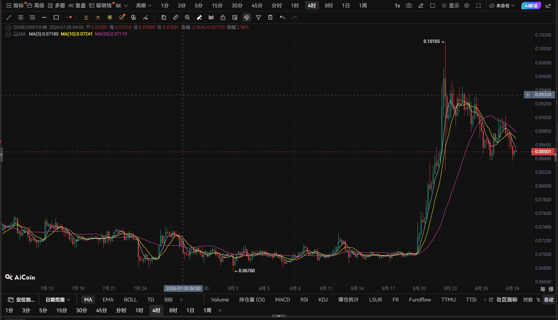Open the candlestick chart type dropdown

[121, 6]
